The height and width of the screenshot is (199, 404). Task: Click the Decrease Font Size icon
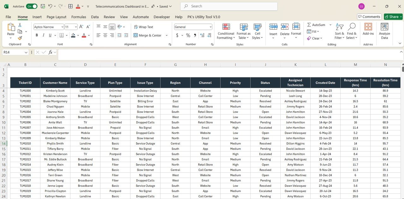pos(88,27)
